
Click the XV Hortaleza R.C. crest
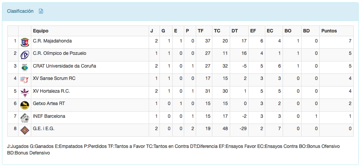pyautogui.click(x=25, y=92)
